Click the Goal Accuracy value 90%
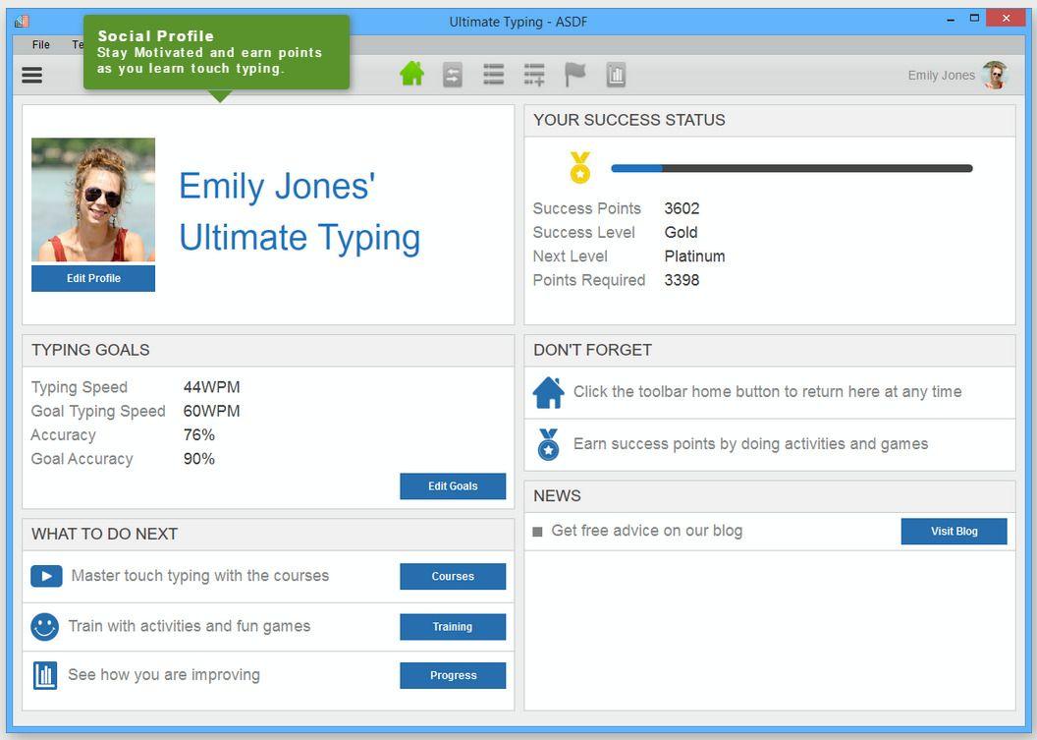The image size is (1037, 740). (x=199, y=459)
